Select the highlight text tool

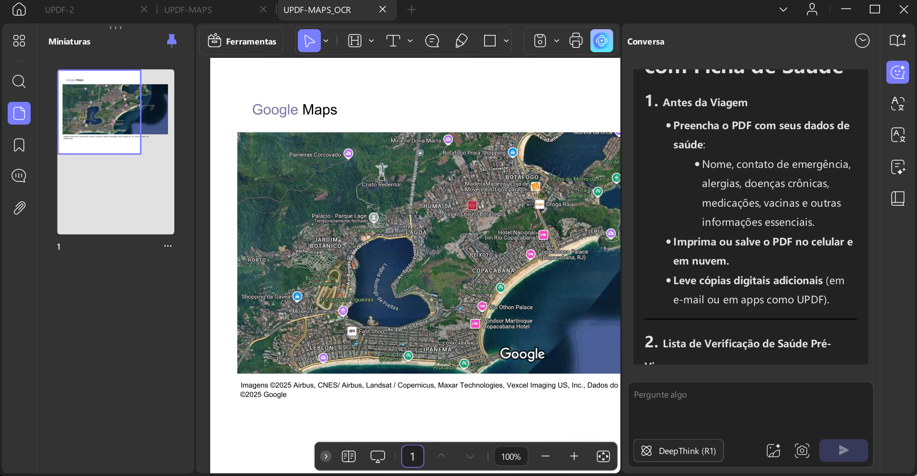[x=355, y=41]
